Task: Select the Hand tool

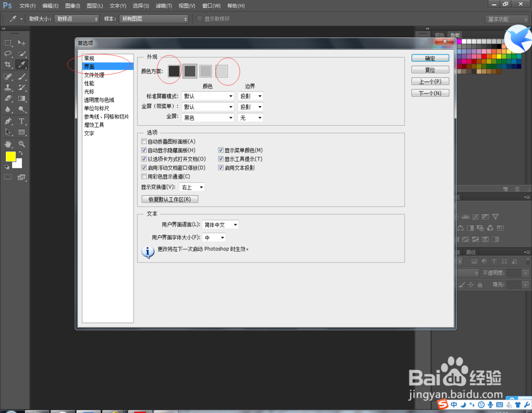Action: [x=8, y=144]
